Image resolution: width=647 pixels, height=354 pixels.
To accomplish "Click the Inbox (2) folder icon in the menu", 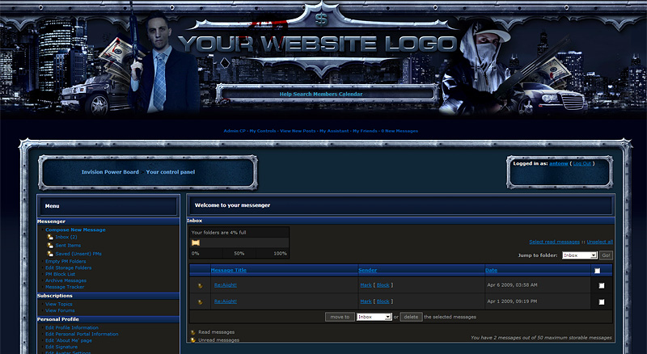I will coord(50,238).
